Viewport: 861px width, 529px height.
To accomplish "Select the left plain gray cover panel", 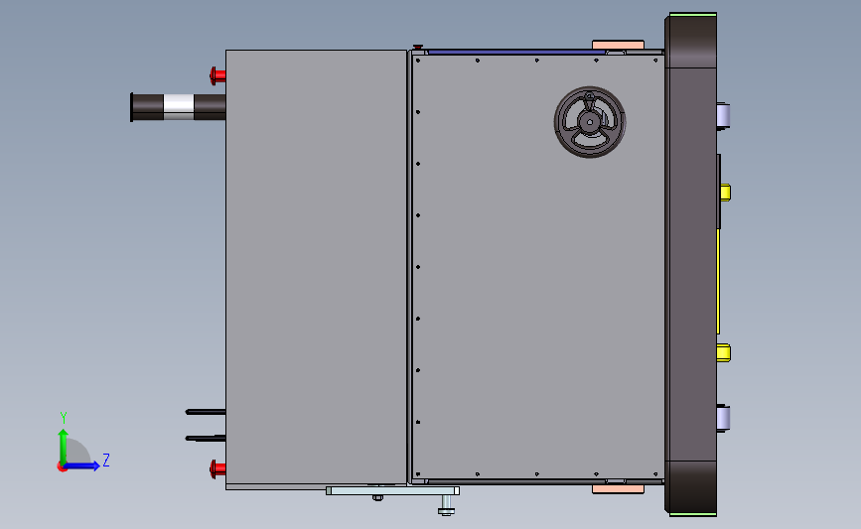I will tap(316, 267).
